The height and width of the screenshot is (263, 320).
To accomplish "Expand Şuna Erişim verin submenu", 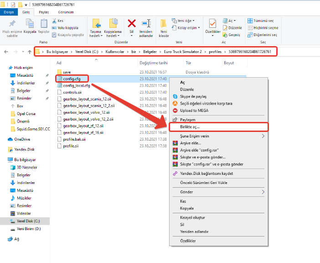I will [x=218, y=136].
